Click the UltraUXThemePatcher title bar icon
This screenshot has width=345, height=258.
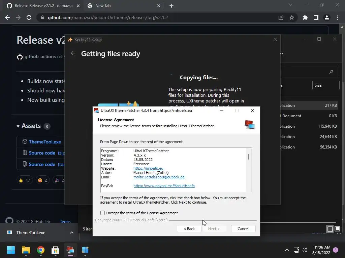(x=96, y=111)
